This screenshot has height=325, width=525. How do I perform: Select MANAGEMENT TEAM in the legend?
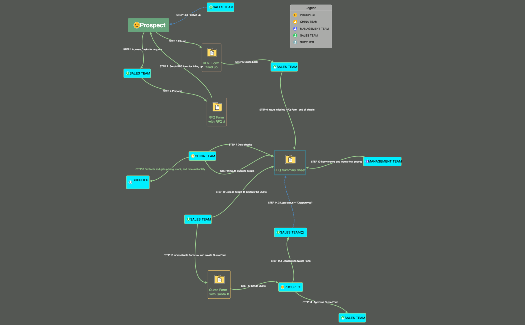(x=312, y=28)
